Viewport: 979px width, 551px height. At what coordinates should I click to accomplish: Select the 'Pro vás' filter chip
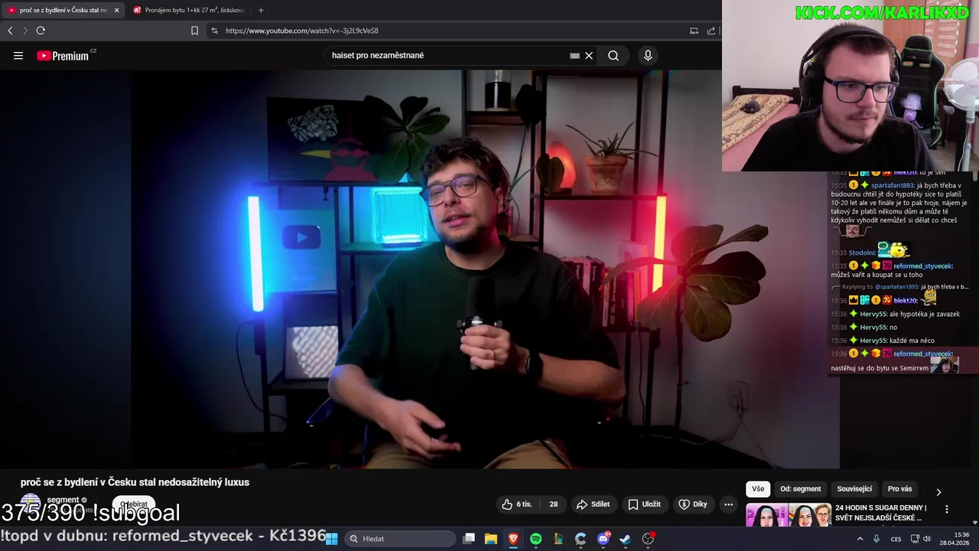[899, 489]
